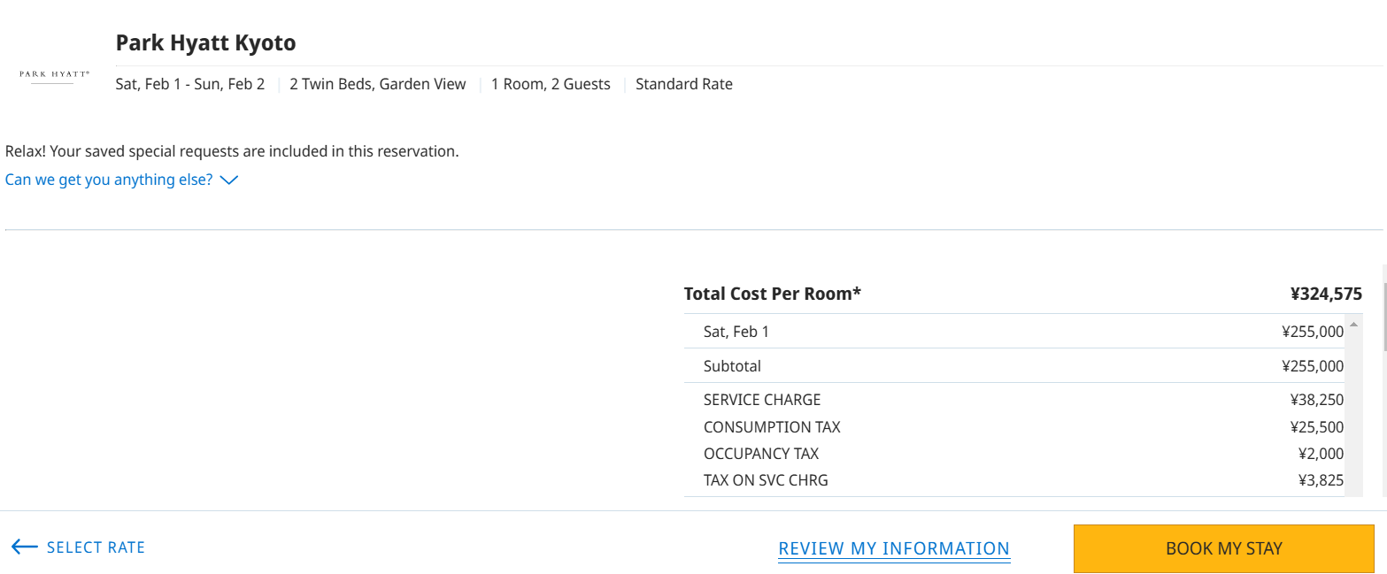
Task: Click the 1 Room, 2 Guests text
Action: pos(551,85)
